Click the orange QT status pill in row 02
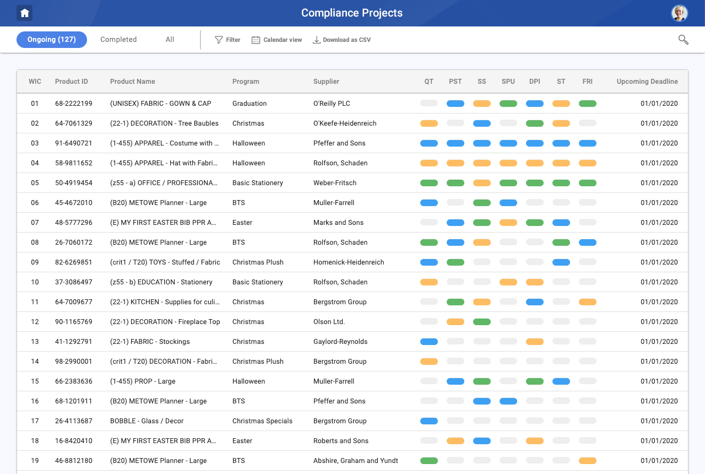Screen dimensions: 705x474 429,123
